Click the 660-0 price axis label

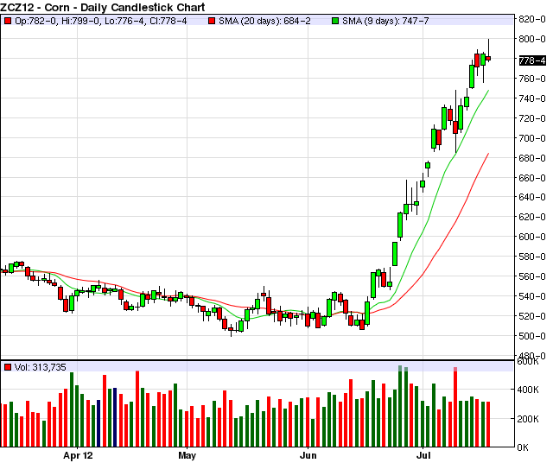(x=532, y=178)
